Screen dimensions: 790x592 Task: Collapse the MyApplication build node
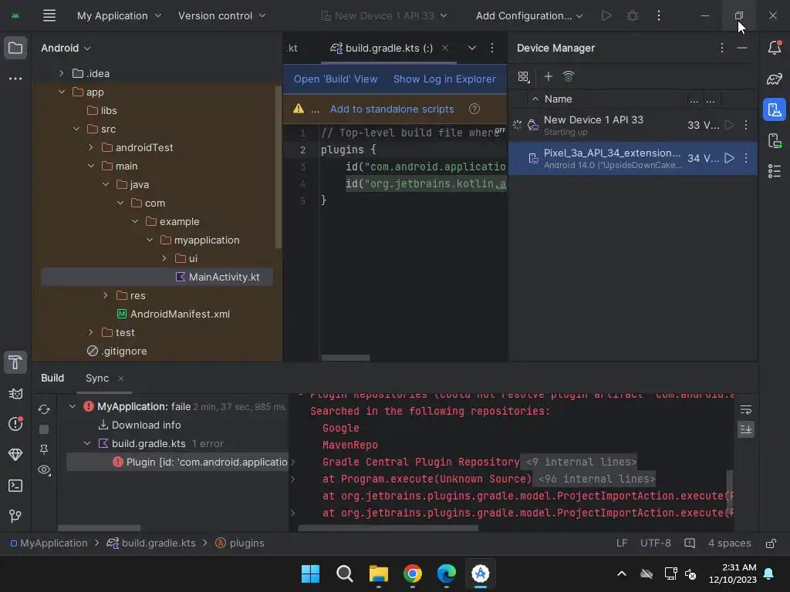73,406
